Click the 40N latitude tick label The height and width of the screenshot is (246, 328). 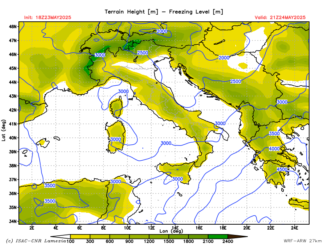(x=13, y=138)
